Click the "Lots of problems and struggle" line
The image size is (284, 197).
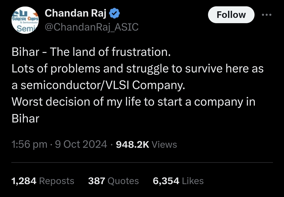(137, 68)
